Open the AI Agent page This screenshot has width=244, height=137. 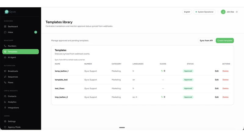[20, 57]
